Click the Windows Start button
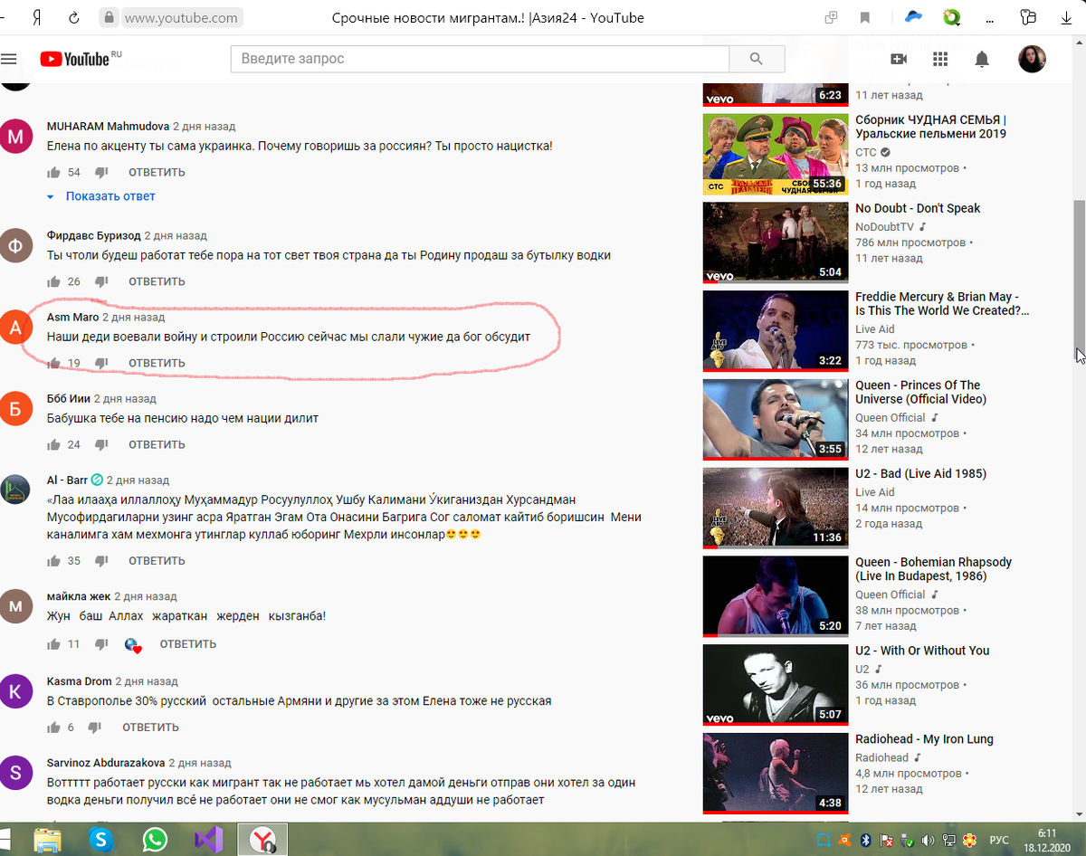 point(5,839)
